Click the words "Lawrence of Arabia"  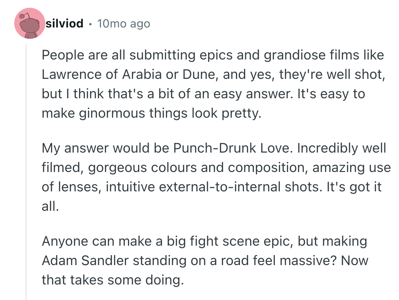pos(101,75)
